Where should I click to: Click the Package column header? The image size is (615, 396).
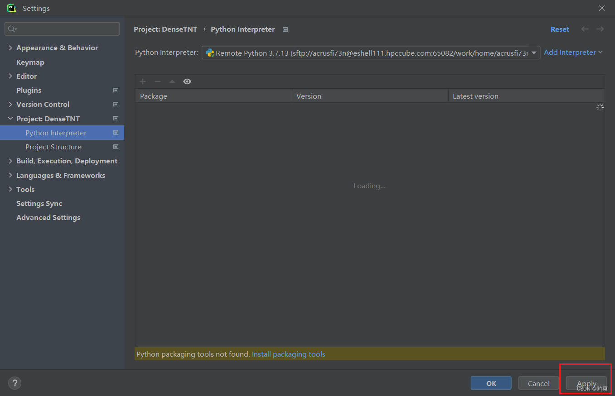point(213,96)
